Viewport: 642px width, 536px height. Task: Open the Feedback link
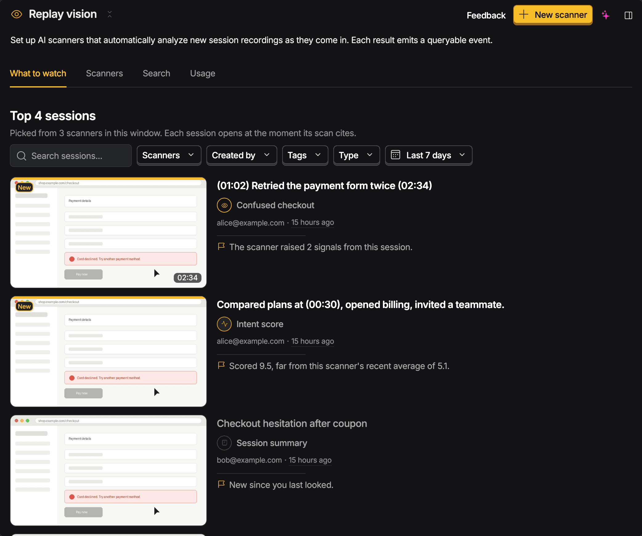click(x=486, y=15)
